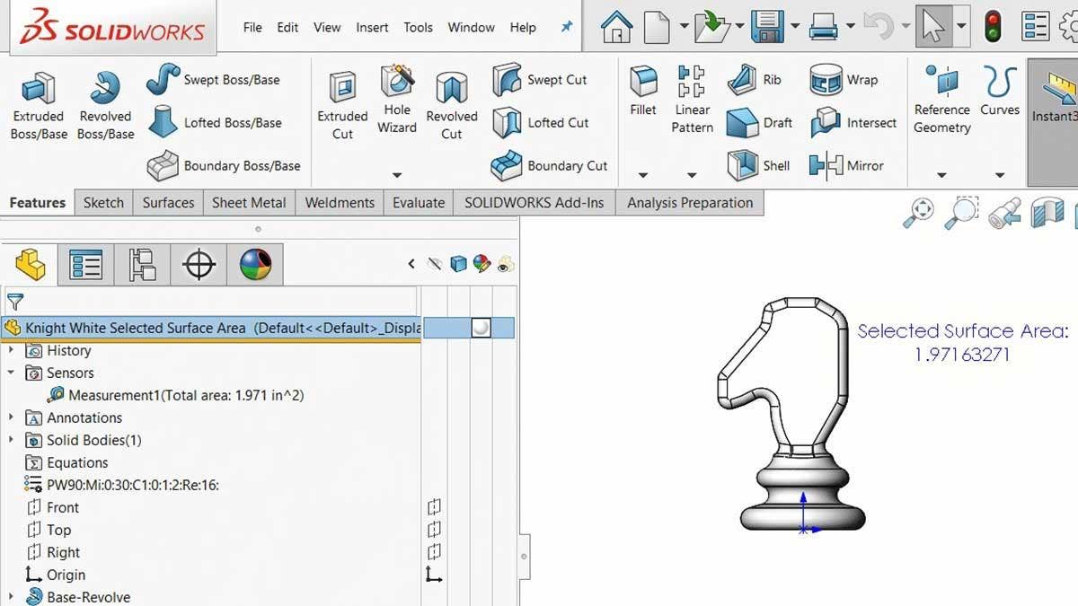Toggle visibility of the Top plane
The height and width of the screenshot is (606, 1078).
coord(434,530)
